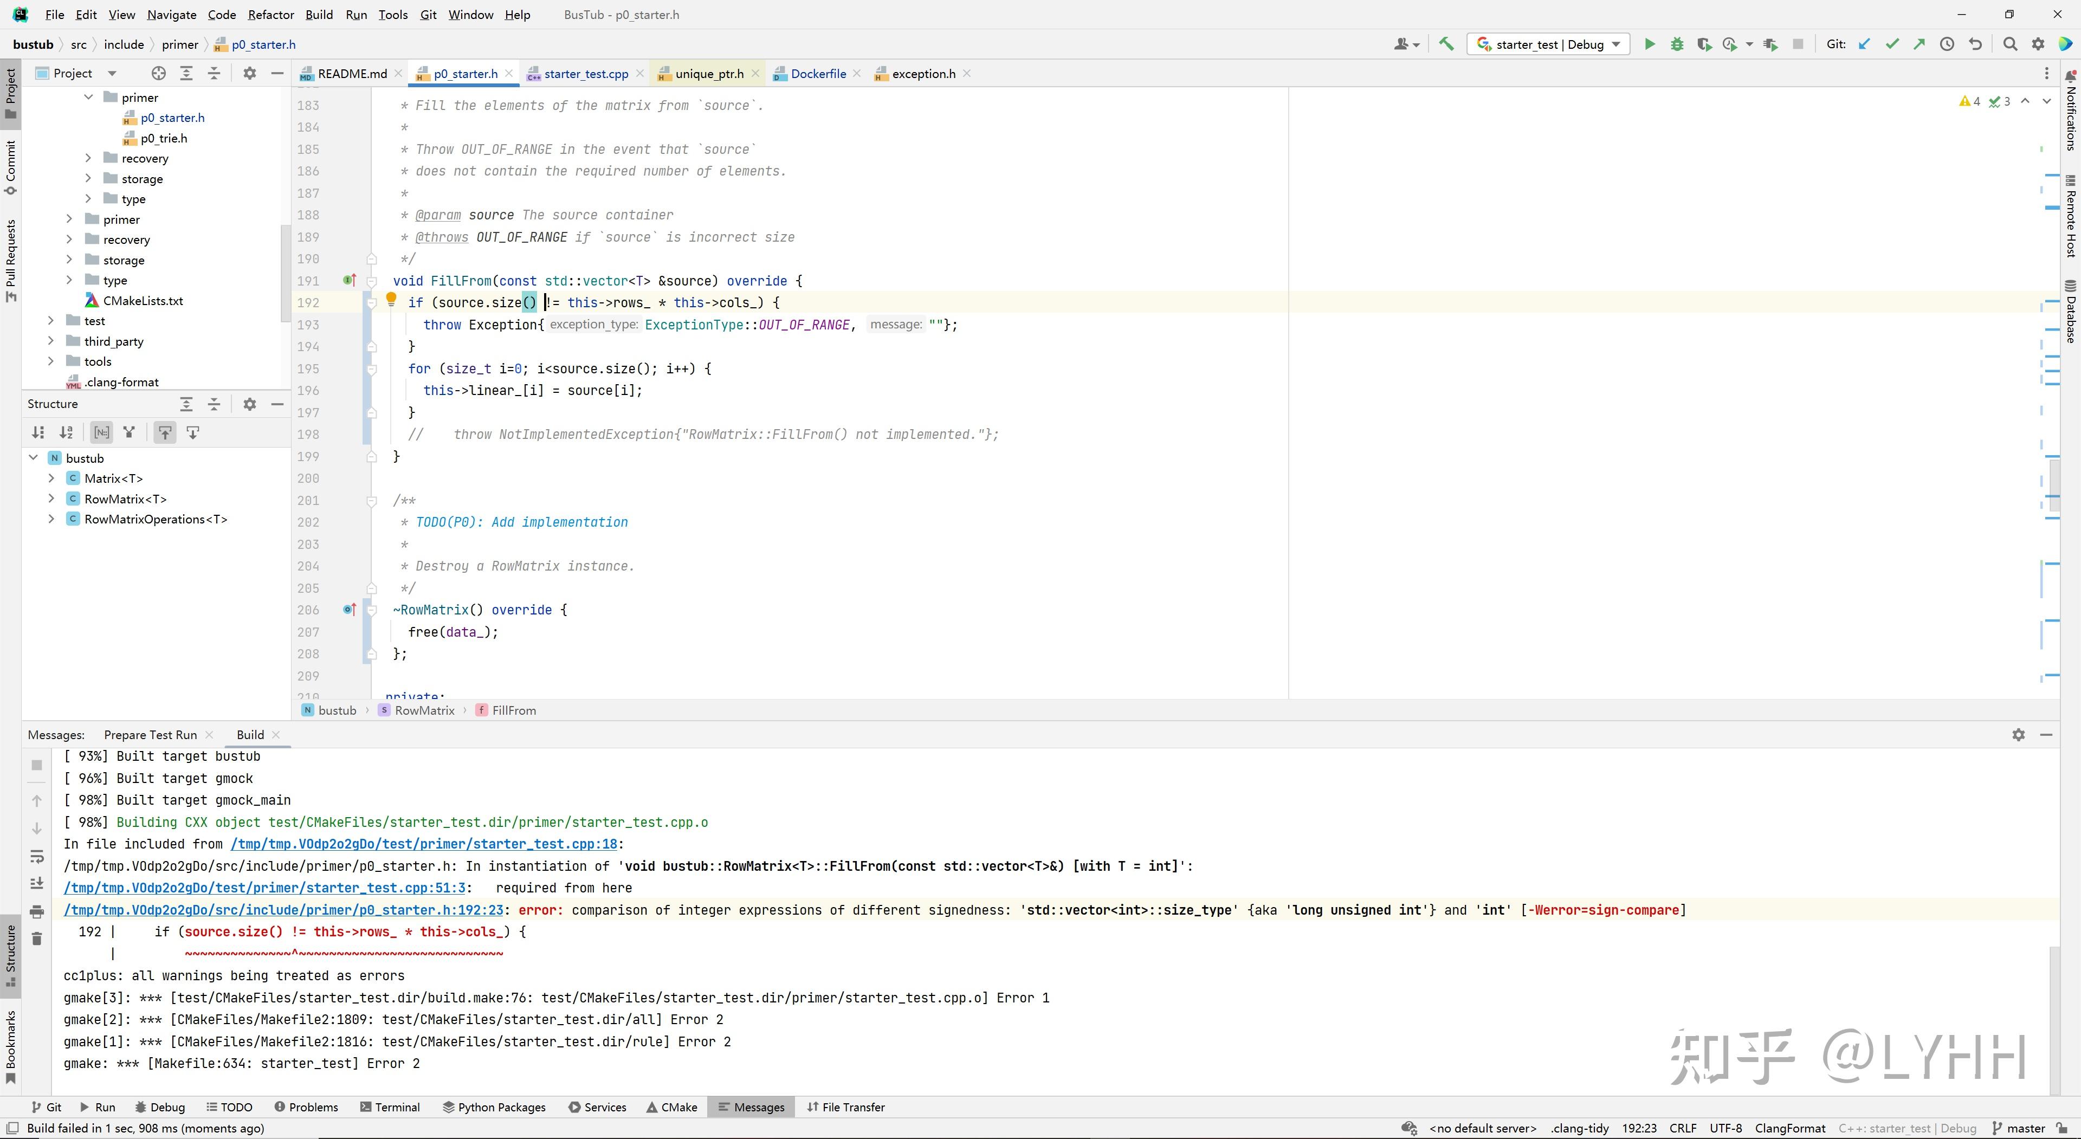Click the Clear All trash icon in the Messages panel
2081x1139 pixels.
tap(36, 939)
